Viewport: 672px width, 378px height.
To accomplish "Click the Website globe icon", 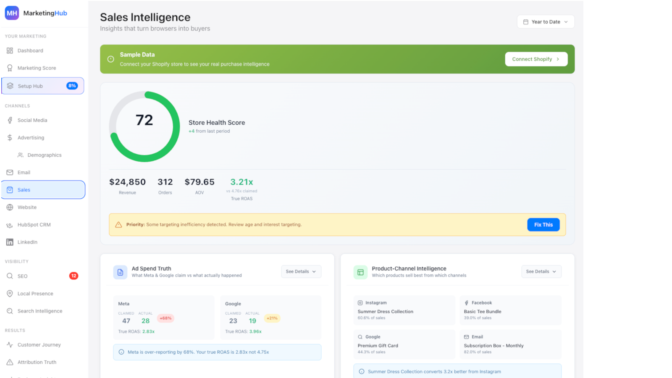I will pyautogui.click(x=10, y=207).
